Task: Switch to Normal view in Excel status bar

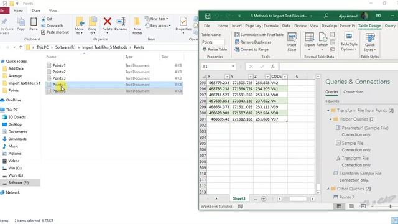Action: (339, 207)
